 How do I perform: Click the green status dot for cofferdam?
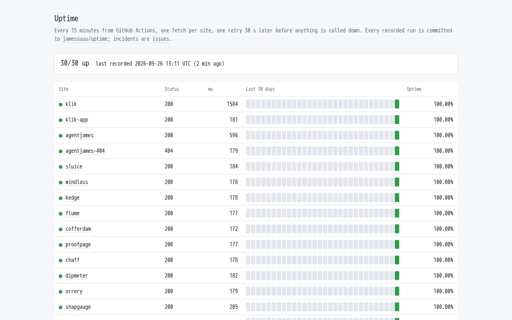(61, 229)
